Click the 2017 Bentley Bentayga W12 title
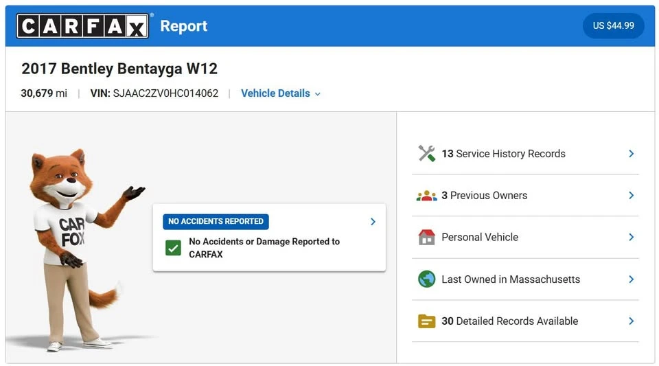This screenshot has width=659, height=366. click(x=119, y=69)
